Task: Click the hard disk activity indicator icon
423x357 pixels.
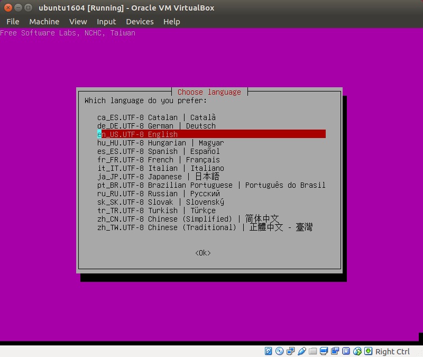Action: (x=269, y=351)
